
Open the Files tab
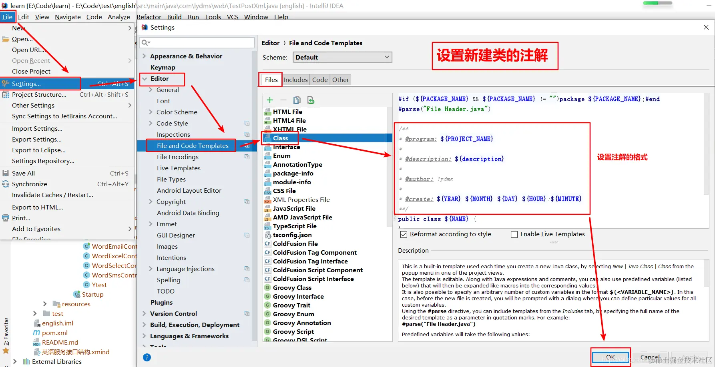(x=271, y=80)
